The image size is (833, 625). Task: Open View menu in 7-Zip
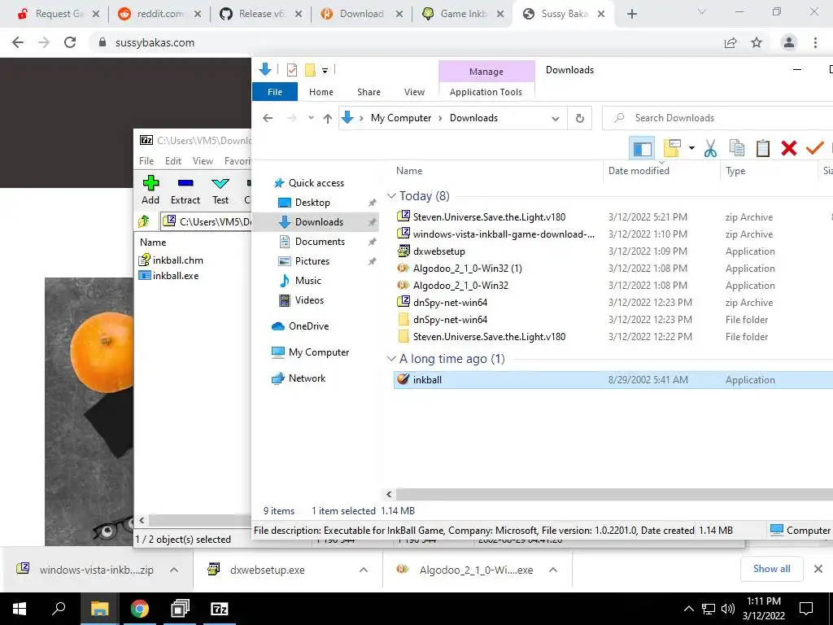click(203, 161)
